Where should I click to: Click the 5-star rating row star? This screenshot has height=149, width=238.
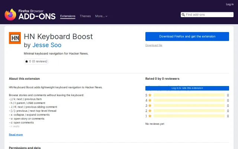(150, 95)
